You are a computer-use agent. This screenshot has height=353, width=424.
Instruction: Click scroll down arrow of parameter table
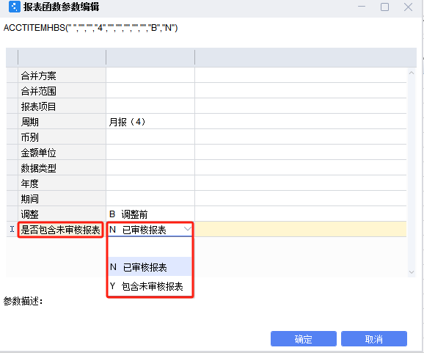tap(412, 272)
